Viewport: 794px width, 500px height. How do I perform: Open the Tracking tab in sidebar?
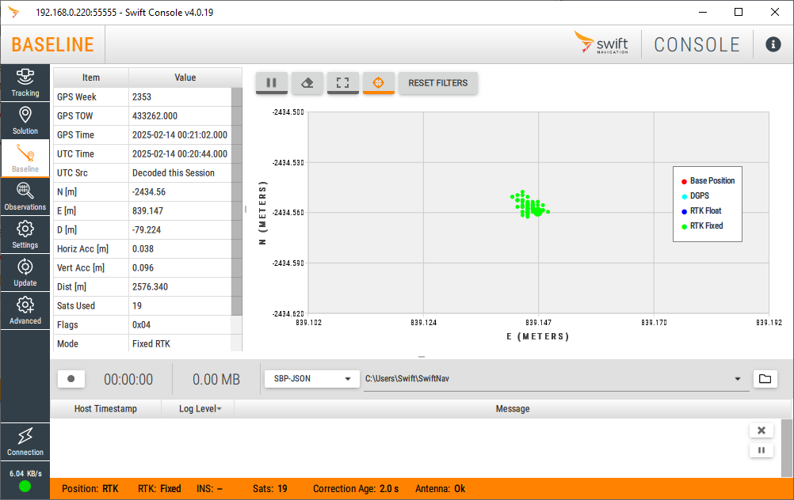click(x=25, y=83)
